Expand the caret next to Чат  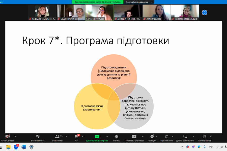tap(82, 136)
